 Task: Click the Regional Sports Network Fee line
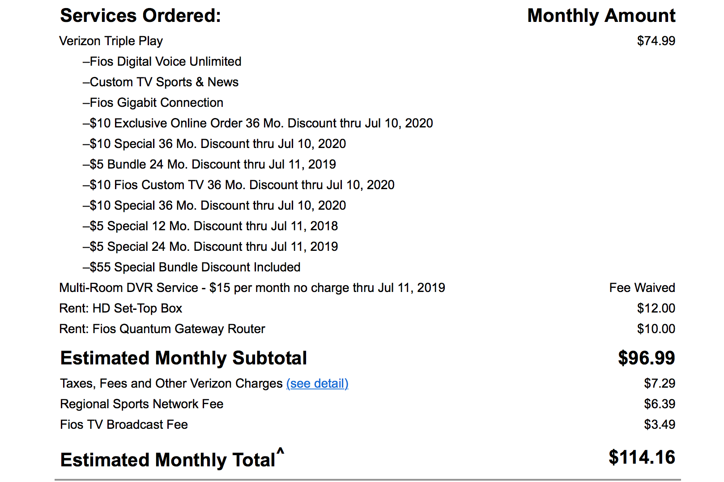click(x=142, y=404)
